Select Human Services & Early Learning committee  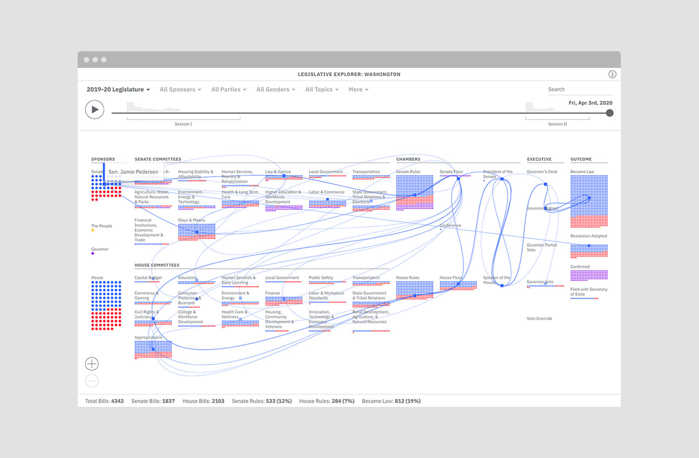click(240, 282)
